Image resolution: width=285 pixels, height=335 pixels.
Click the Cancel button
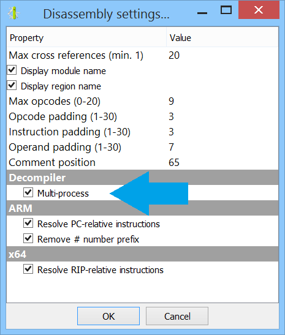tap(177, 316)
